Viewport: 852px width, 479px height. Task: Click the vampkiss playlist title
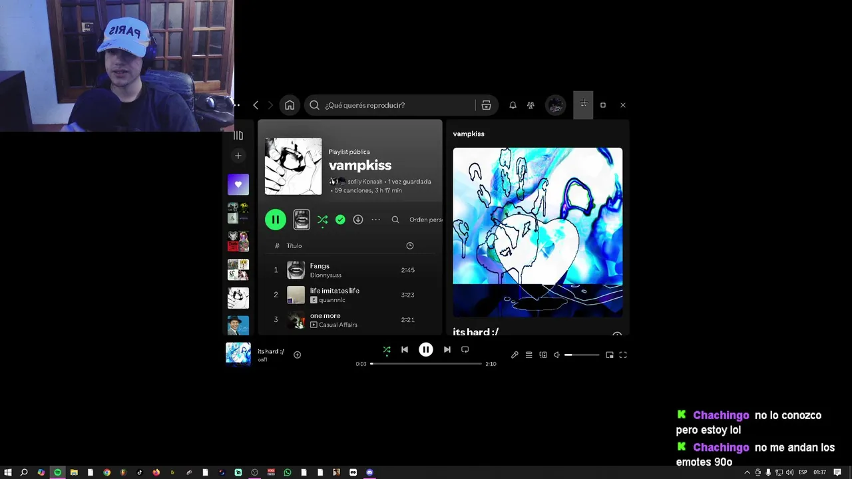(360, 166)
